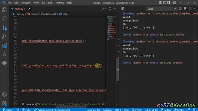This screenshot has width=198, height=111.
Task: Open Run and Debug view
Action: pyautogui.click(x=4, y=36)
